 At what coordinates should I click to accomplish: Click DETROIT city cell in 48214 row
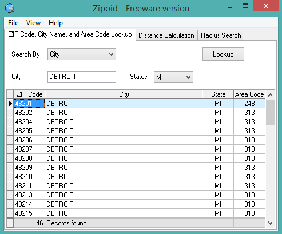pyautogui.click(x=124, y=204)
